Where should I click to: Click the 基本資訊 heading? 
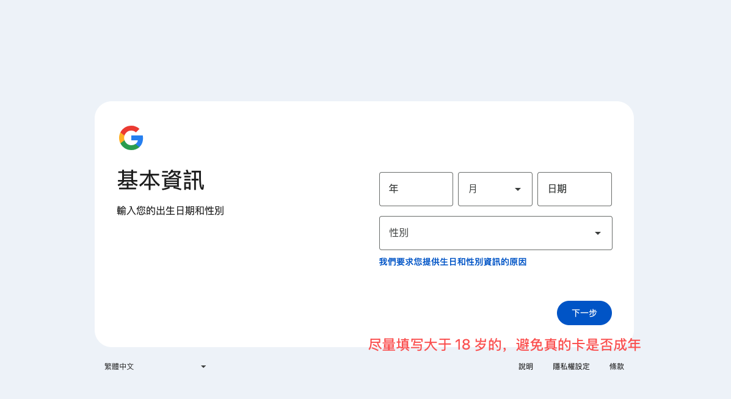(x=161, y=181)
